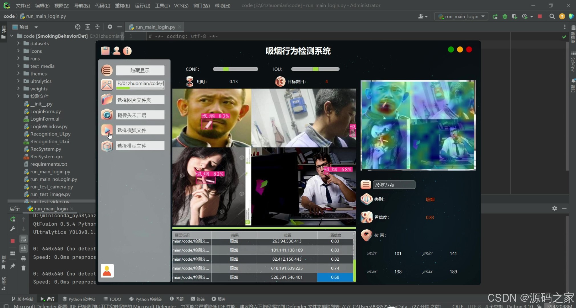Click the user avatar icon at panel bottom
The width and height of the screenshot is (576, 308).
coord(107,270)
